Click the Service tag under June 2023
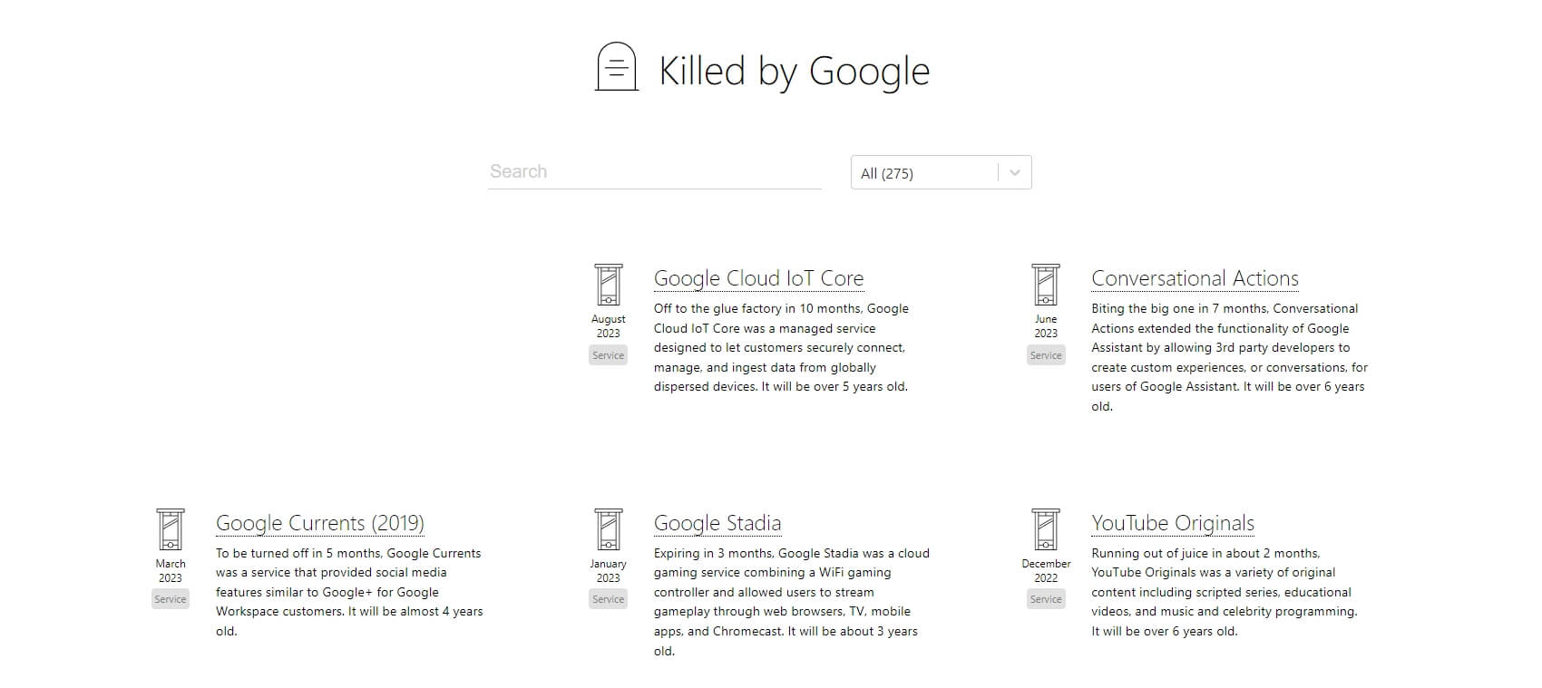This screenshot has height=688, width=1542. (1045, 355)
